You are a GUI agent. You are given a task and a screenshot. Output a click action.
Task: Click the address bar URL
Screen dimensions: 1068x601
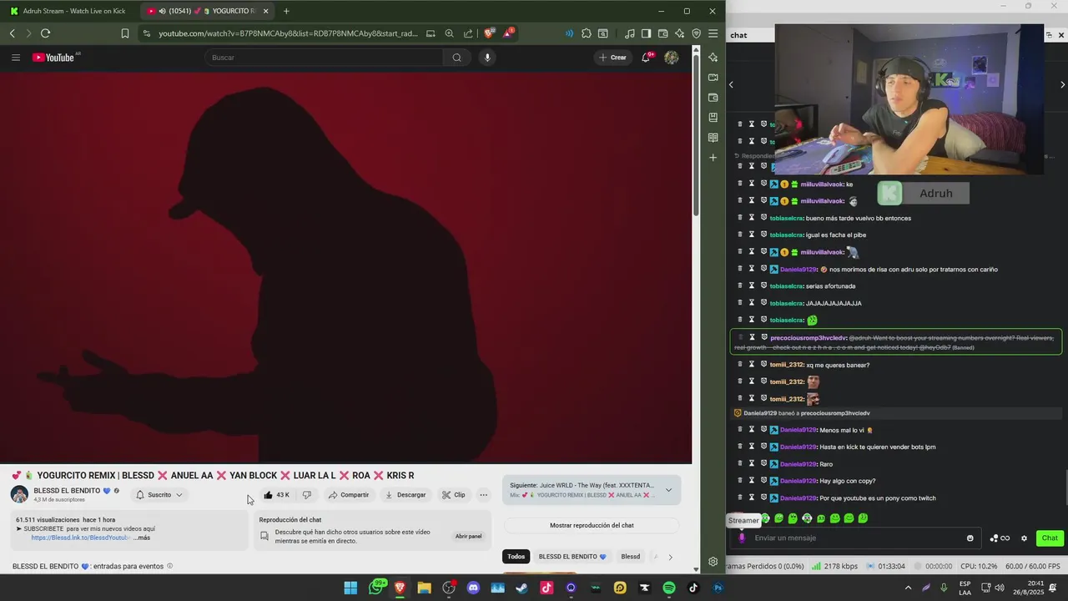[288, 33]
